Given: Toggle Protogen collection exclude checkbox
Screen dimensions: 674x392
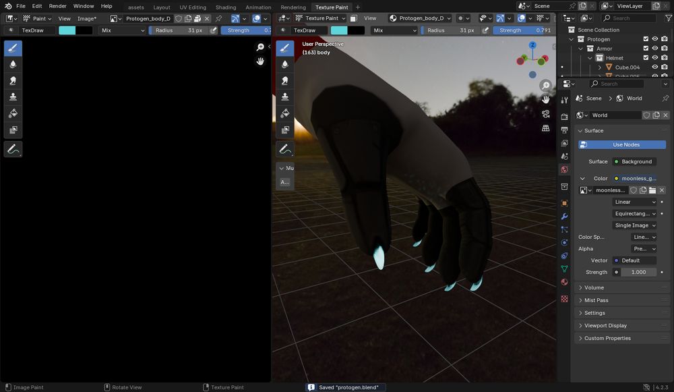Looking at the screenshot, I should [646, 39].
